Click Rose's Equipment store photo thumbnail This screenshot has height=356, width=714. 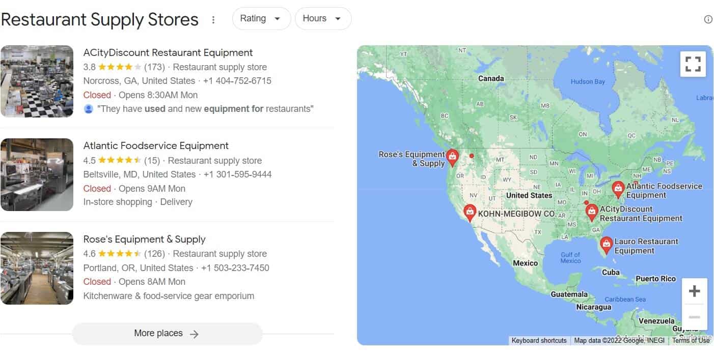coord(37,268)
